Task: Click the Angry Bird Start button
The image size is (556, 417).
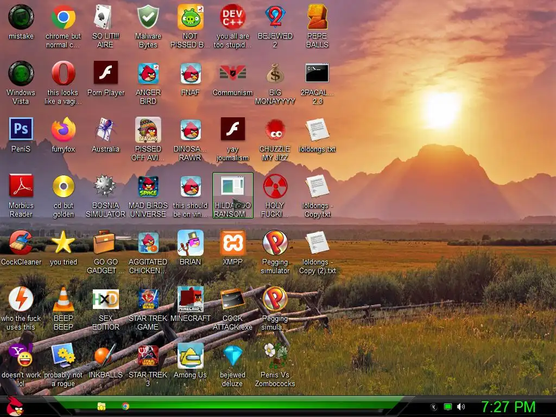Action: [14, 406]
